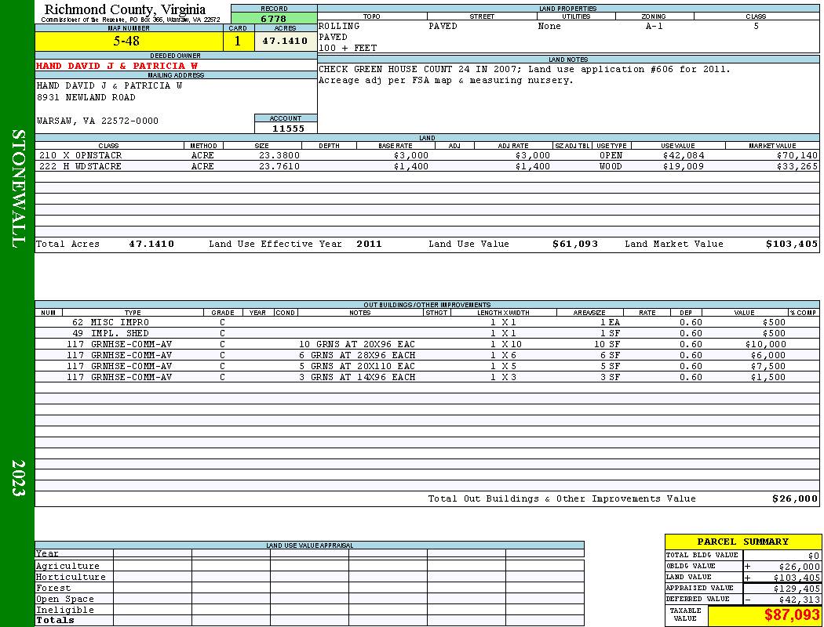
Task: Click mailing address line 8931 NEWLAND ROAD
Action: [86, 98]
